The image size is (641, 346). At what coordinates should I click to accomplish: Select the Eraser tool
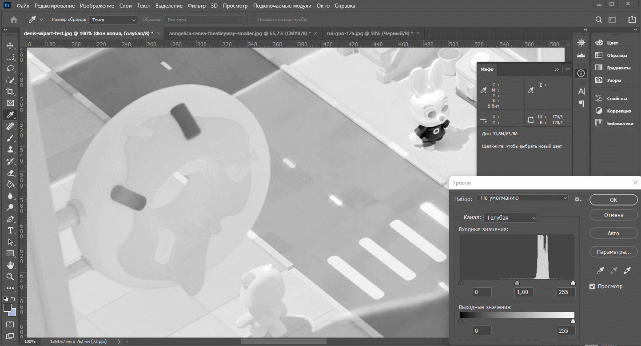[10, 173]
